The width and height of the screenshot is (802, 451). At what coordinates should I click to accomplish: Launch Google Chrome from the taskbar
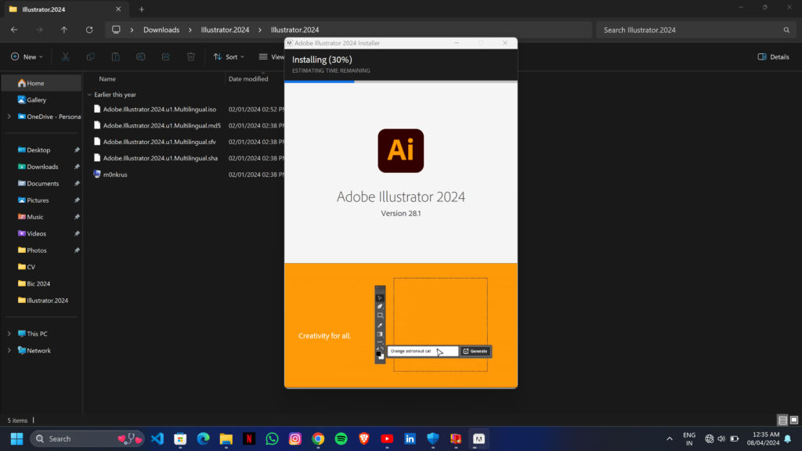point(318,438)
